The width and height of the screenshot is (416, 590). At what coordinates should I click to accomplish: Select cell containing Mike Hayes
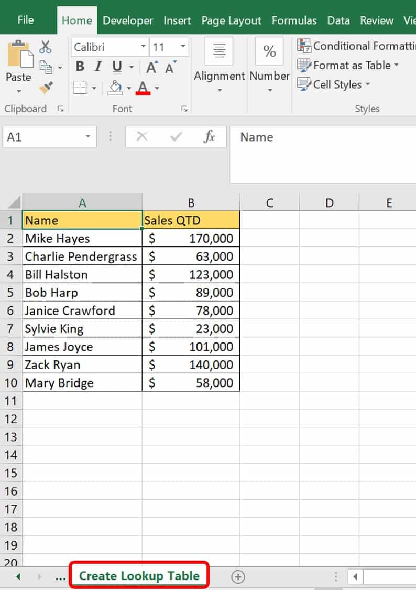(82, 238)
